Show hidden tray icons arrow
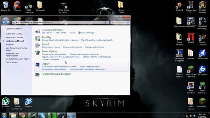210x118 pixels. point(183,116)
